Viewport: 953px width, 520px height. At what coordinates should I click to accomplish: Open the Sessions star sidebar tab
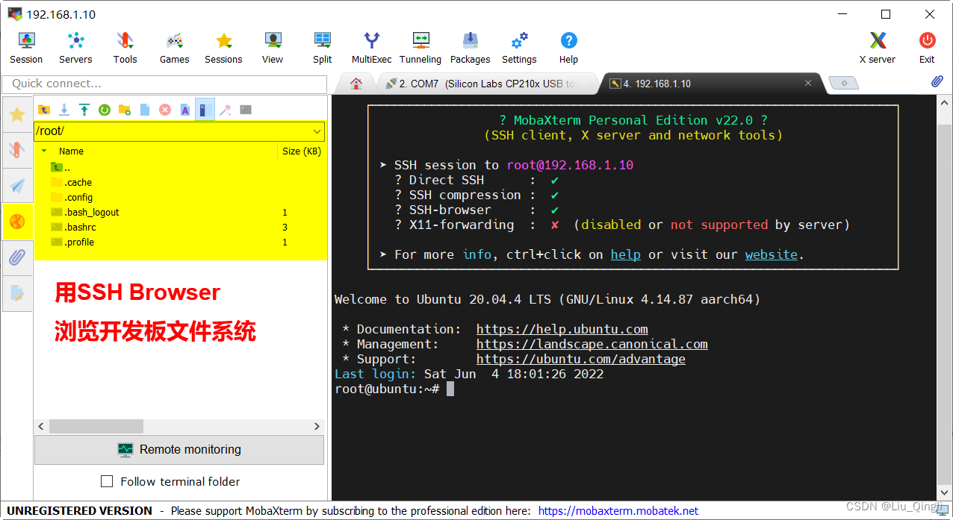(17, 114)
